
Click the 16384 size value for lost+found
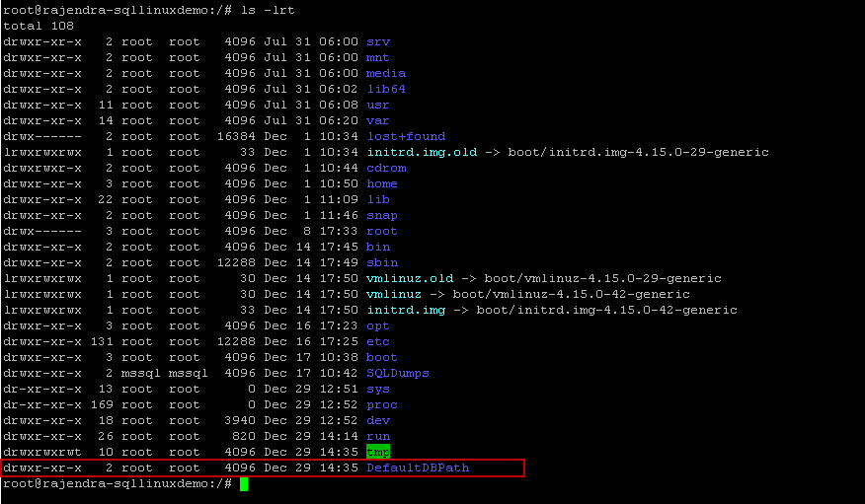pos(236,137)
